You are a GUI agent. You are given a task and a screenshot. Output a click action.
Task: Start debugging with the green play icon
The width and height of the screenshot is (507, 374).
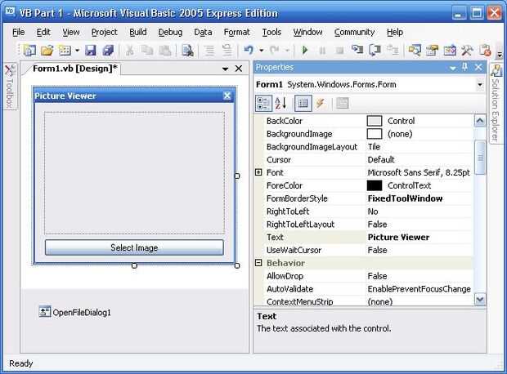click(304, 51)
